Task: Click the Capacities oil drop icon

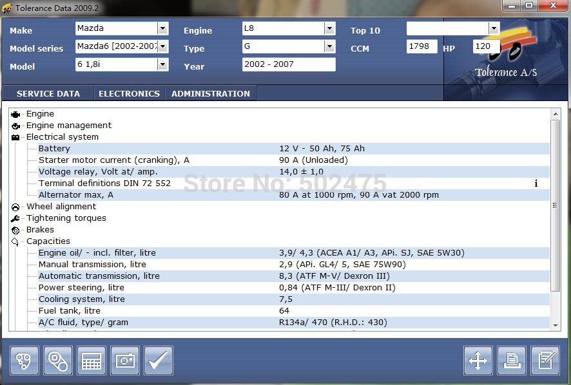Action: (15, 241)
